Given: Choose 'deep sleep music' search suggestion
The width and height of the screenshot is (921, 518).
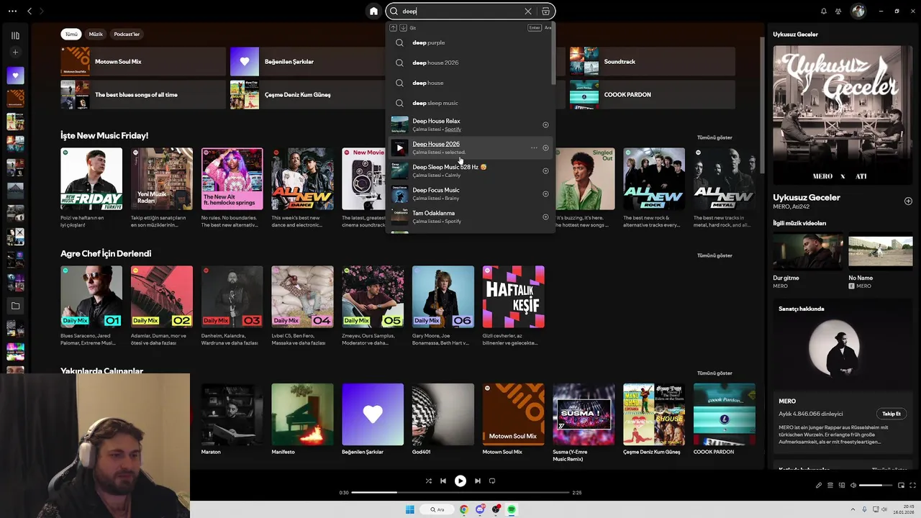Looking at the screenshot, I should point(471,103).
